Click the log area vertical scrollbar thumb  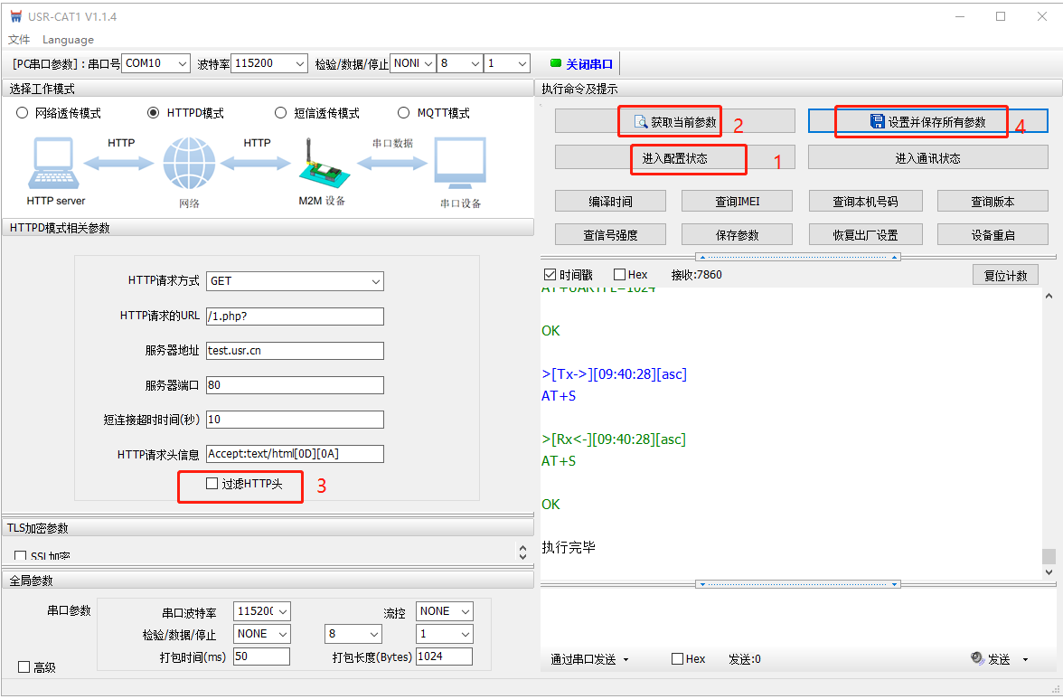[1049, 556]
